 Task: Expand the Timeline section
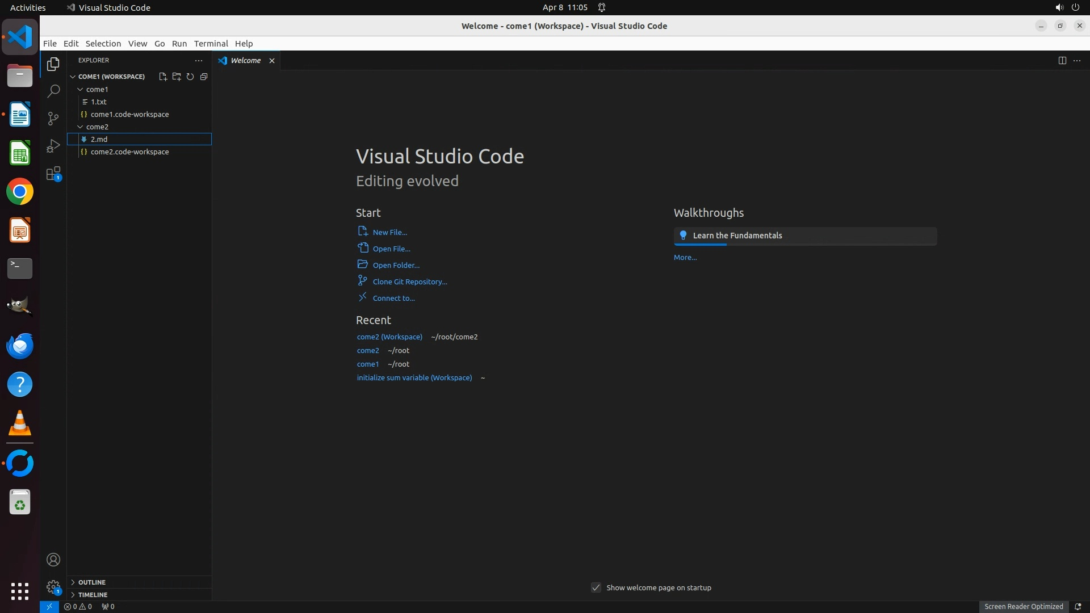tap(93, 595)
